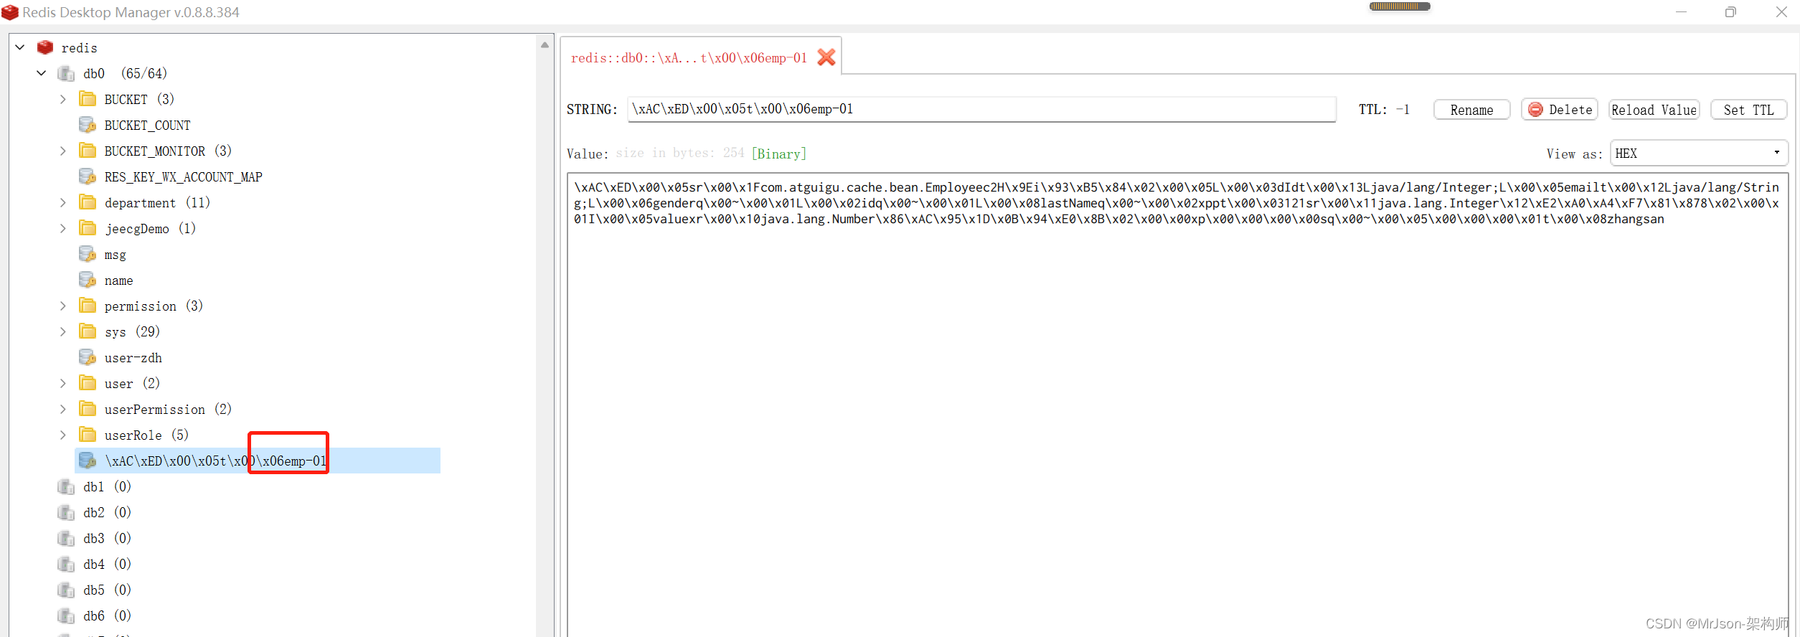Screen dimensions: 1800x637
Task: Expand the userPermission namespace
Action: click(63, 409)
